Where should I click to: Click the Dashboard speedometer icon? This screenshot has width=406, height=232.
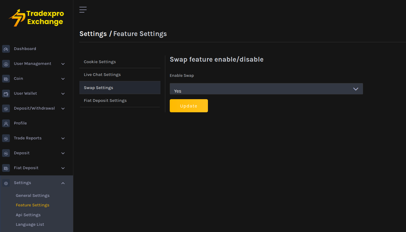[6, 49]
